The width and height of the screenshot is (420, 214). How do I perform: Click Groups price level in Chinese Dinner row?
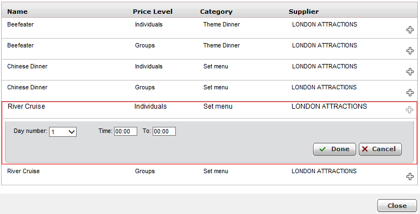[145, 87]
